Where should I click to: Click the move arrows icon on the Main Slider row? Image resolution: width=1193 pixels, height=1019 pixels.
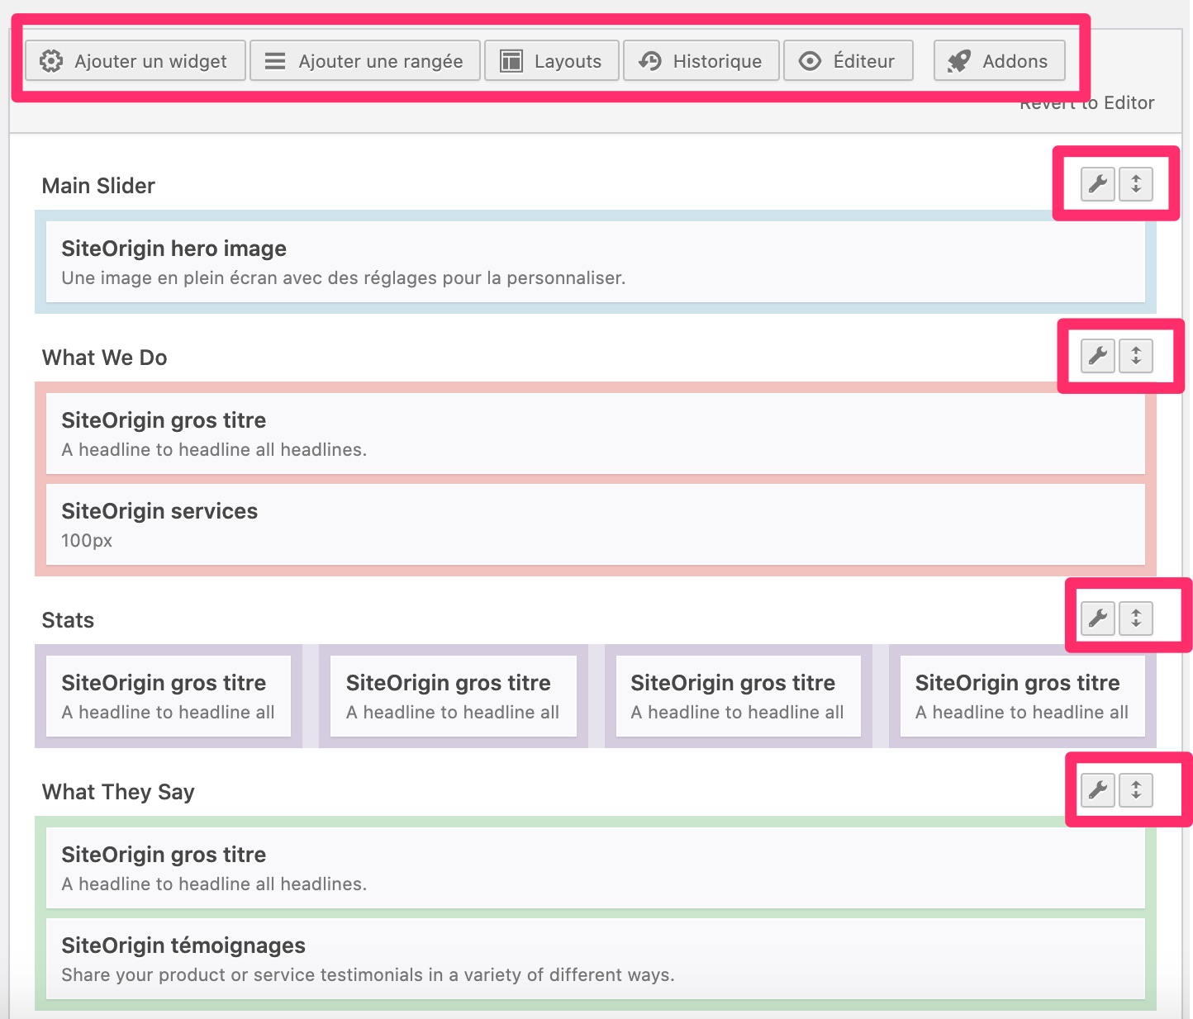1137,184
